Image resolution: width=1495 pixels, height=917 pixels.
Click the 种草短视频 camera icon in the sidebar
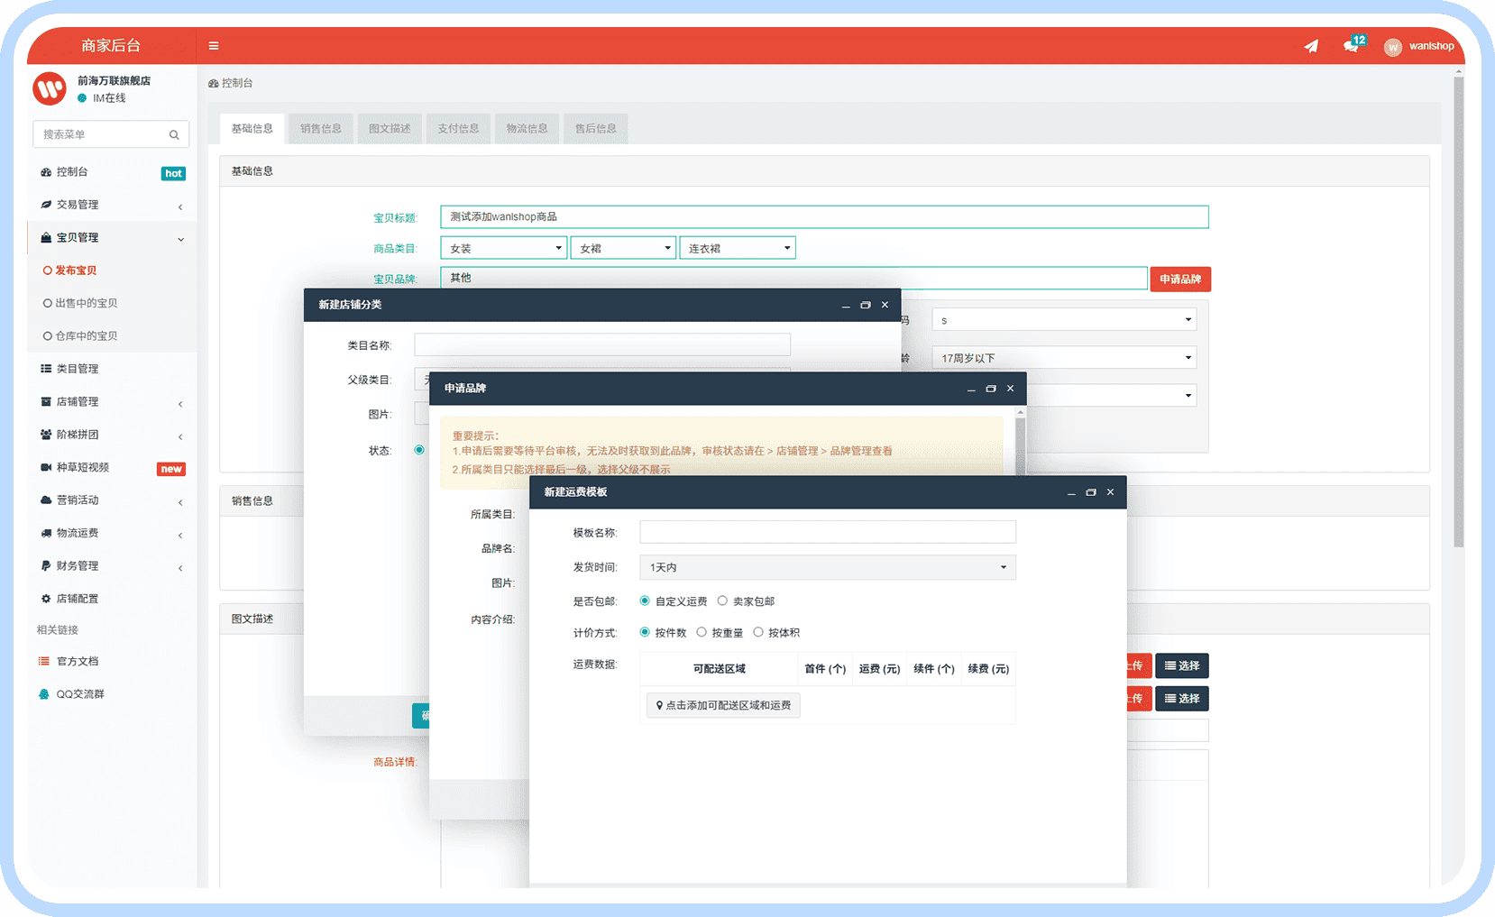(46, 467)
